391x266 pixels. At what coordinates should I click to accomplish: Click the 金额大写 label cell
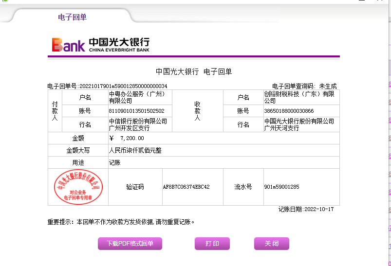click(78, 150)
